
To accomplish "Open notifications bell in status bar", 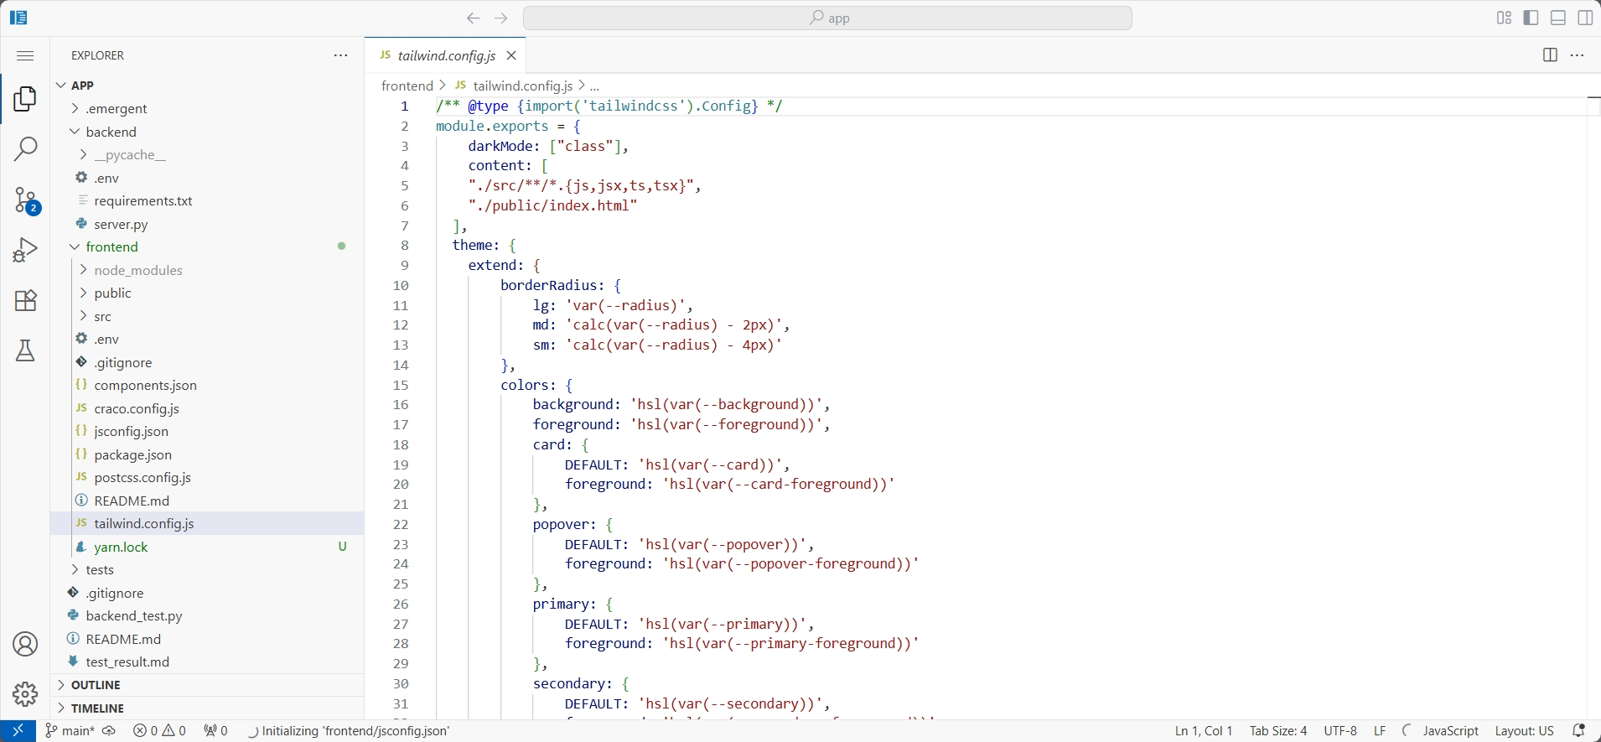I will tap(1578, 731).
